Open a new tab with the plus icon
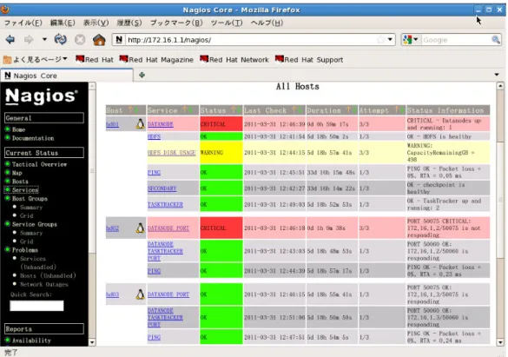 [142, 76]
